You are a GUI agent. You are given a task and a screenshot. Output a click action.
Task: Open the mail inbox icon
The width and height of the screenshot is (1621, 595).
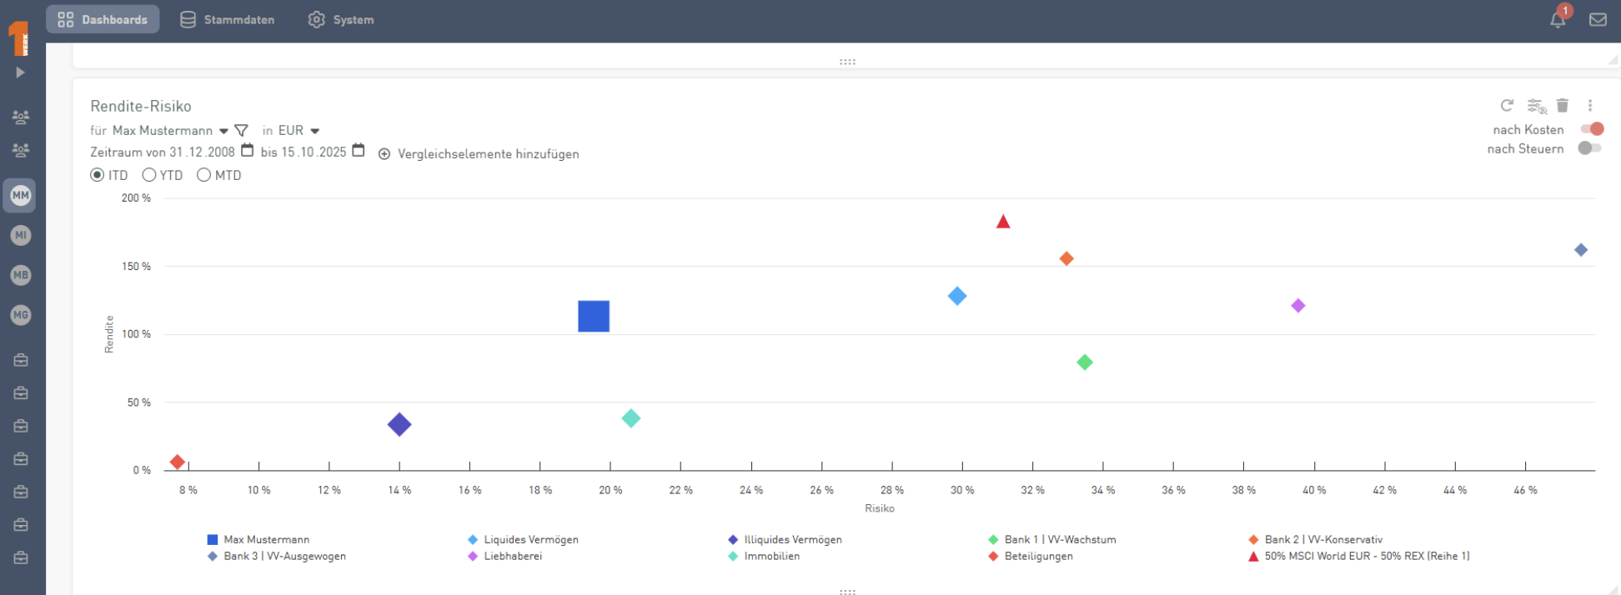click(1598, 20)
